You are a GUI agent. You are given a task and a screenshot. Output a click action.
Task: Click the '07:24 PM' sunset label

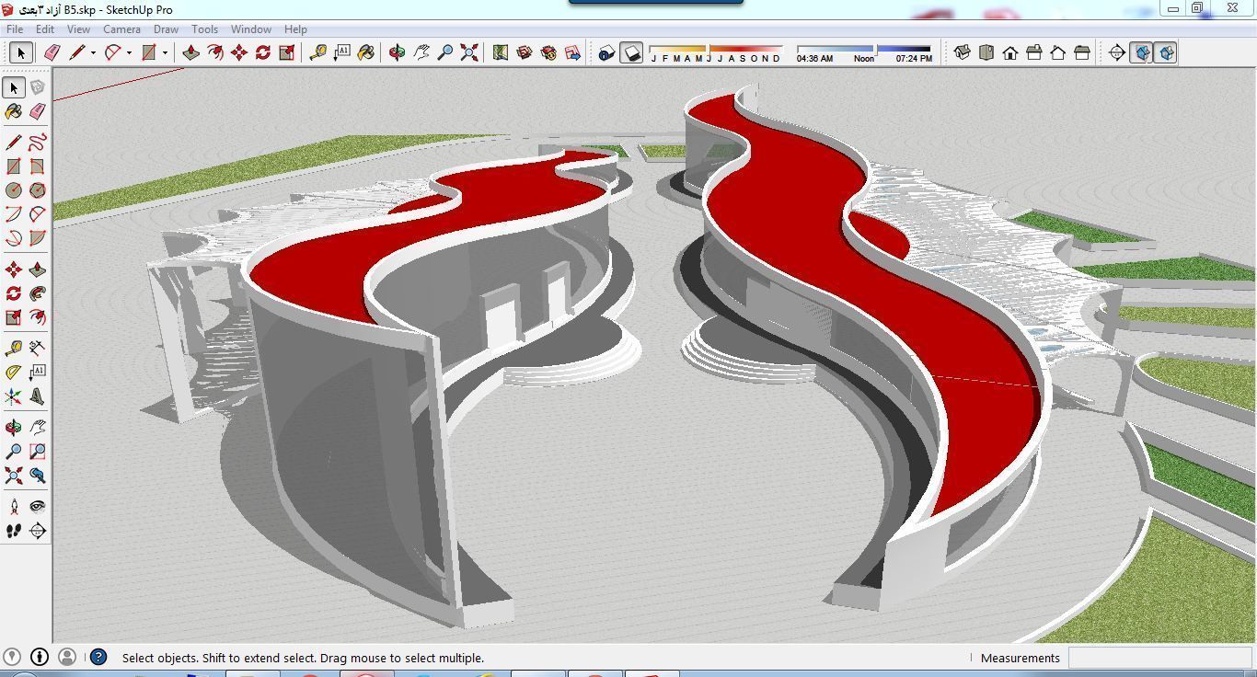914,59
